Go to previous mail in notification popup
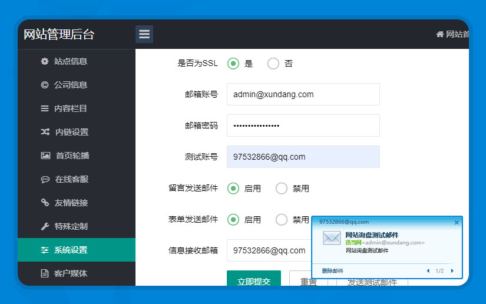This screenshot has width=486, height=304. pyautogui.click(x=428, y=271)
